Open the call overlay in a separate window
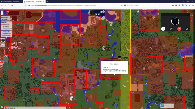The height and width of the screenshot is (109, 195). click(187, 29)
